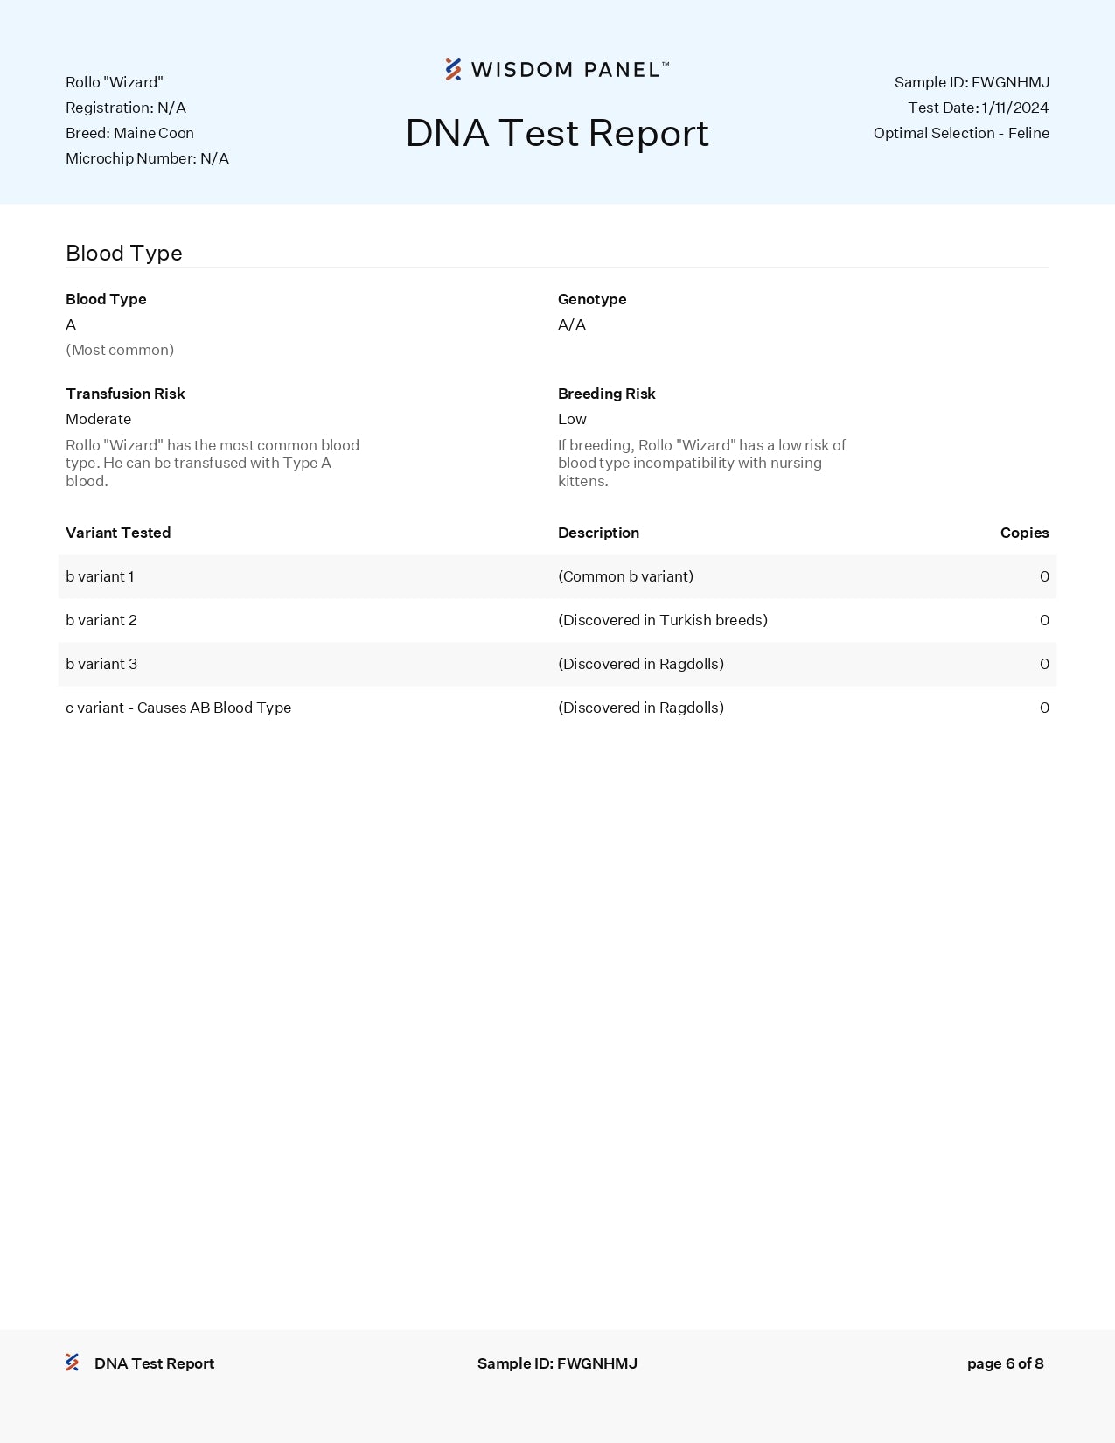Click the Variant Tested column header

click(x=118, y=533)
